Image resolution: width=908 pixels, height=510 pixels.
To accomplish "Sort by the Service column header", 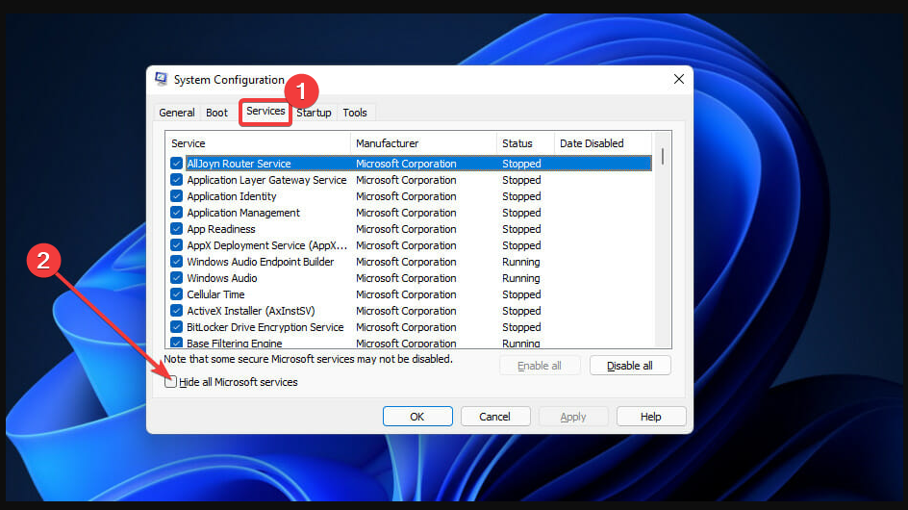I will click(x=259, y=143).
